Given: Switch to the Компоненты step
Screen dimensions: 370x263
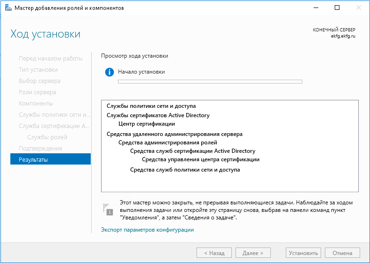Looking at the screenshot, I should click(x=36, y=104).
